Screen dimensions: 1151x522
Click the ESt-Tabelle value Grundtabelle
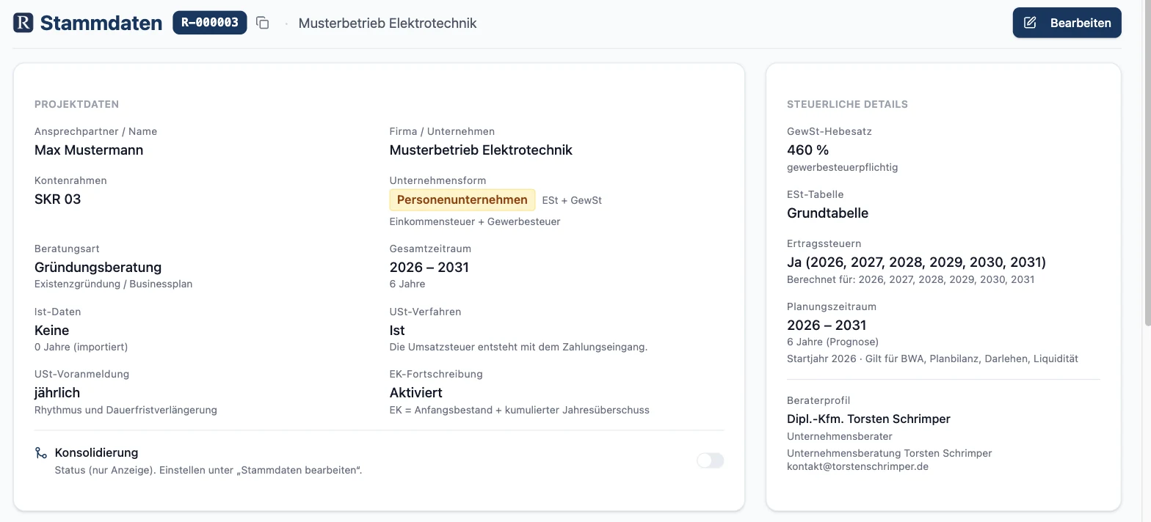point(828,213)
